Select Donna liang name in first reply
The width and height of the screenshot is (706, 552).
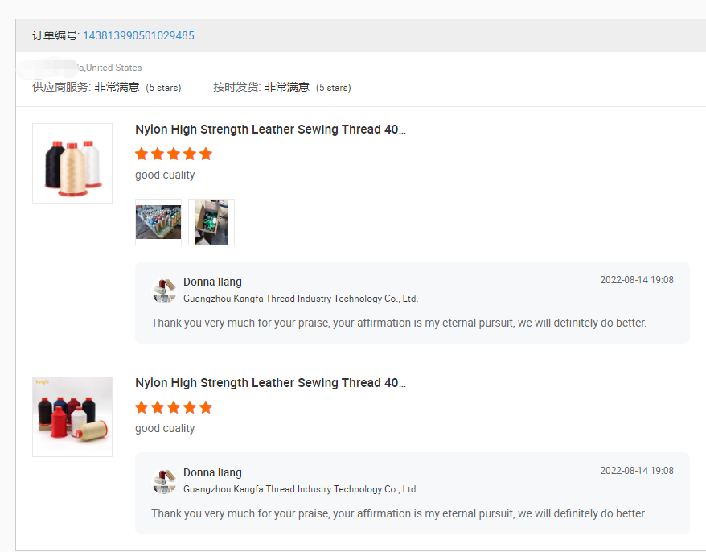click(x=212, y=282)
